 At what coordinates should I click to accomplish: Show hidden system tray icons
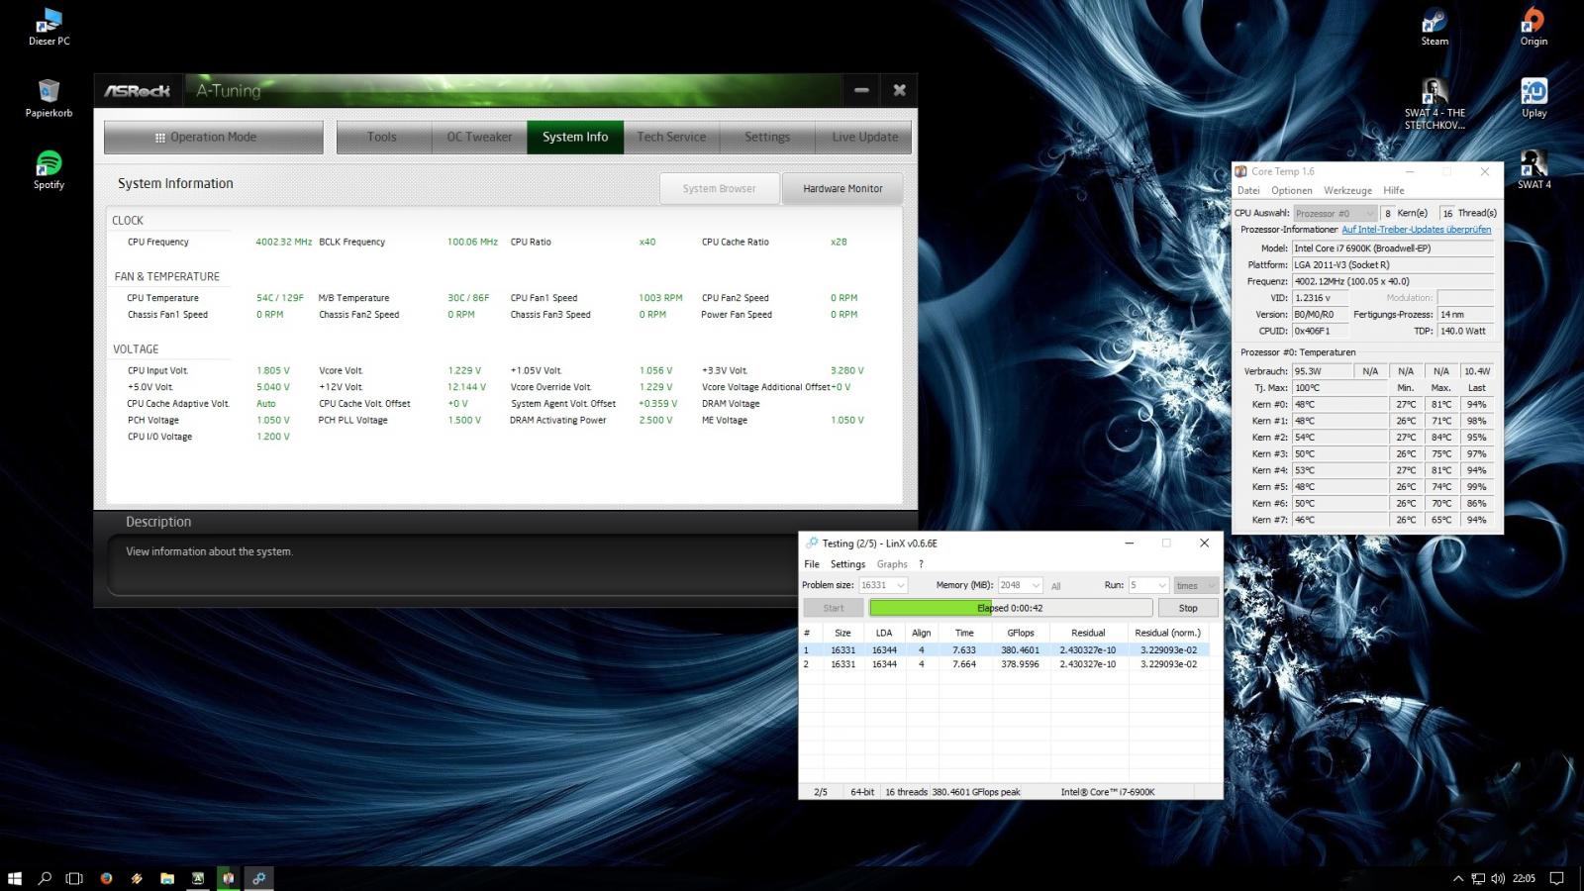click(1457, 878)
